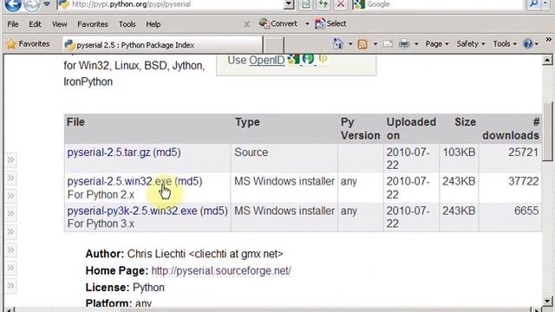Image resolution: width=555 pixels, height=312 pixels.
Task: Click vertical scrollbar down arrow
Action: click(547, 302)
